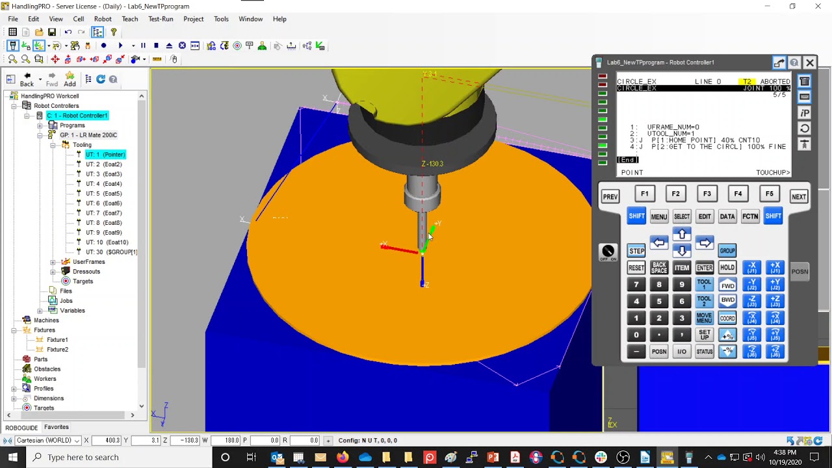Viewport: 832px width, 468px height.
Task: Collapse the Robot Controllers tree node
Action: point(14,106)
